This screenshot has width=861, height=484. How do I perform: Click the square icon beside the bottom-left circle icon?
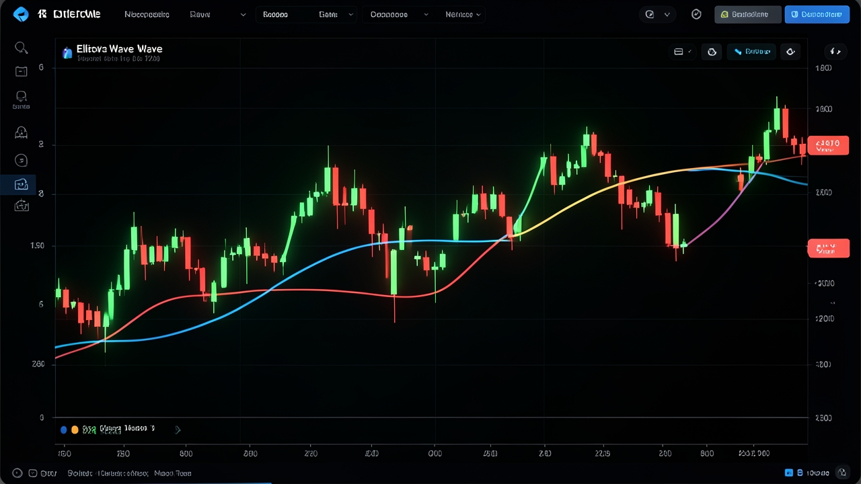34,473
